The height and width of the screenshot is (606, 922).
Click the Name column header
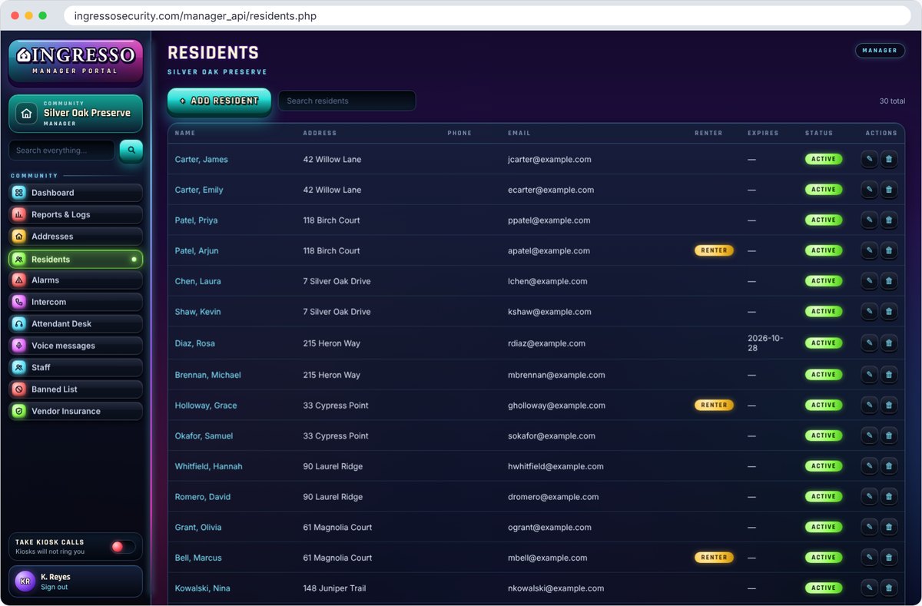[x=185, y=133]
